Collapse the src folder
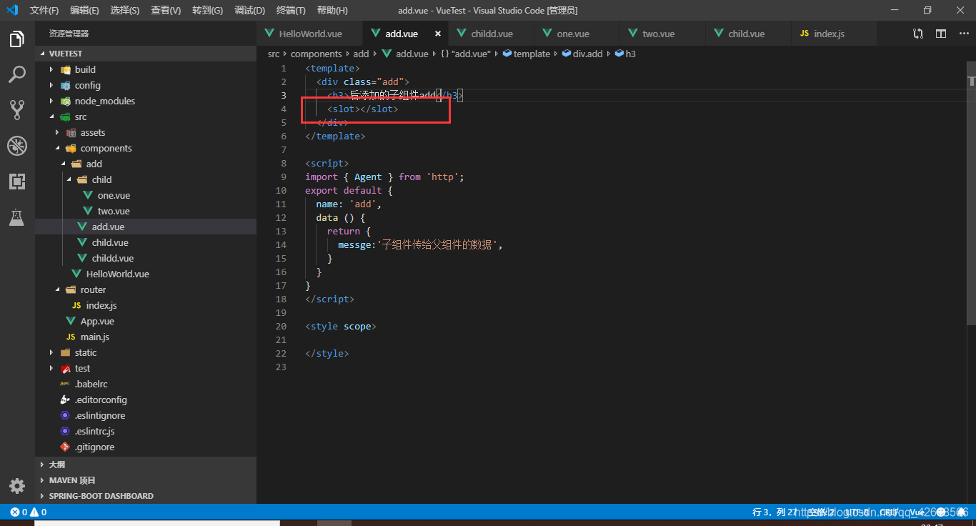Screen dimensions: 976x526 [x=146, y=116]
